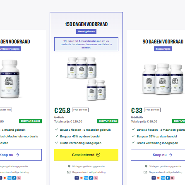Click shield icon next to 30 dagen garantie
The width and height of the screenshot is (185, 185).
click(146, 166)
